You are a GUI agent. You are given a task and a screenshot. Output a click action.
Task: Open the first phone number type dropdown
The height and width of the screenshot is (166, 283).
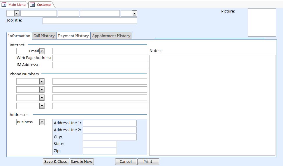point(42,81)
